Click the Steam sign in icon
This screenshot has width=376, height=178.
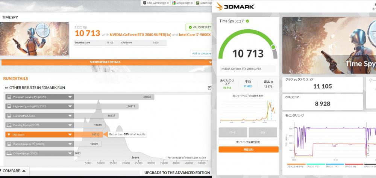[x=197, y=3]
